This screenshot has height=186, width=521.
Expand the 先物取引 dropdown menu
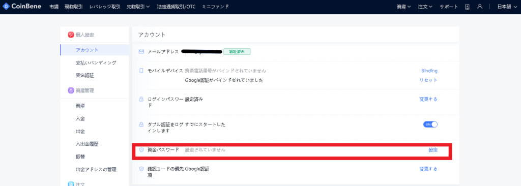[x=138, y=7]
